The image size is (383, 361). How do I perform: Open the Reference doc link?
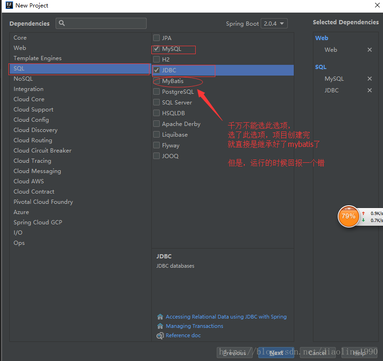(x=183, y=335)
